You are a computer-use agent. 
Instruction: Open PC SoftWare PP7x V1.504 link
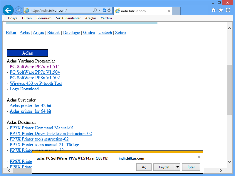(35, 72)
